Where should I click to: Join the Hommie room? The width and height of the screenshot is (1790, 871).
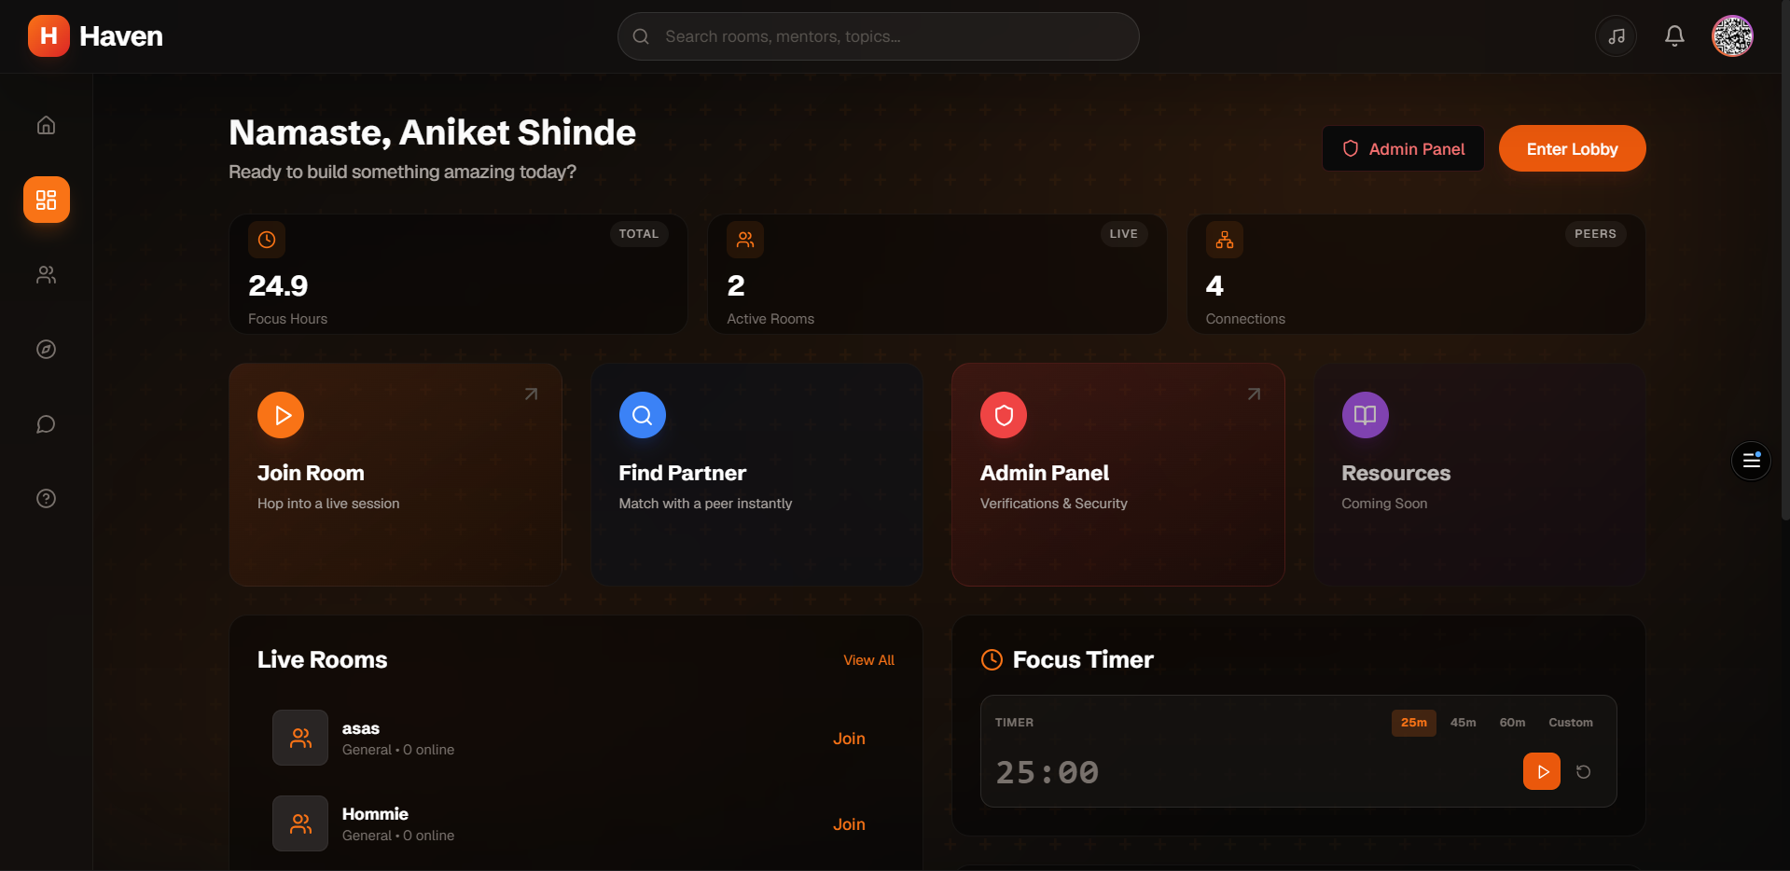click(849, 824)
